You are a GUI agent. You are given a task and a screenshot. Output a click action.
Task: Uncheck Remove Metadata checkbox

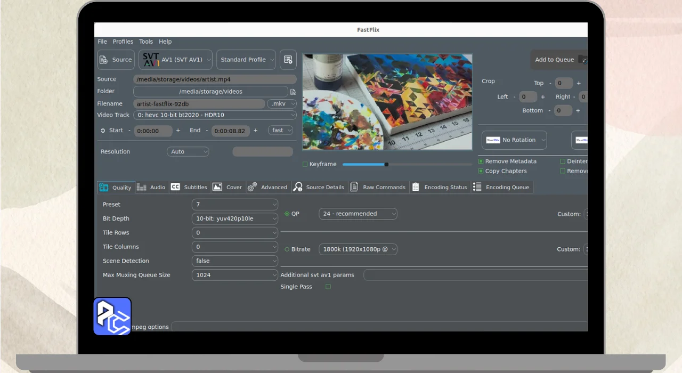tap(481, 161)
